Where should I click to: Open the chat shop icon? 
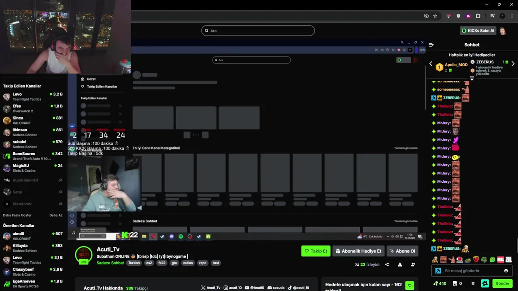pyautogui.click(x=454, y=284)
